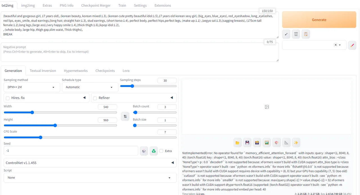The width and height of the screenshot is (360, 195).
Task: Reuse the last seed using the green recycle icon
Action: (154, 151)
